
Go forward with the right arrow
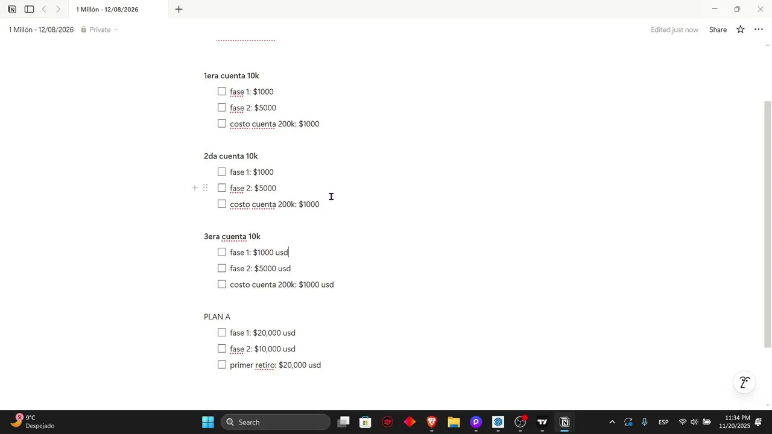coord(58,9)
